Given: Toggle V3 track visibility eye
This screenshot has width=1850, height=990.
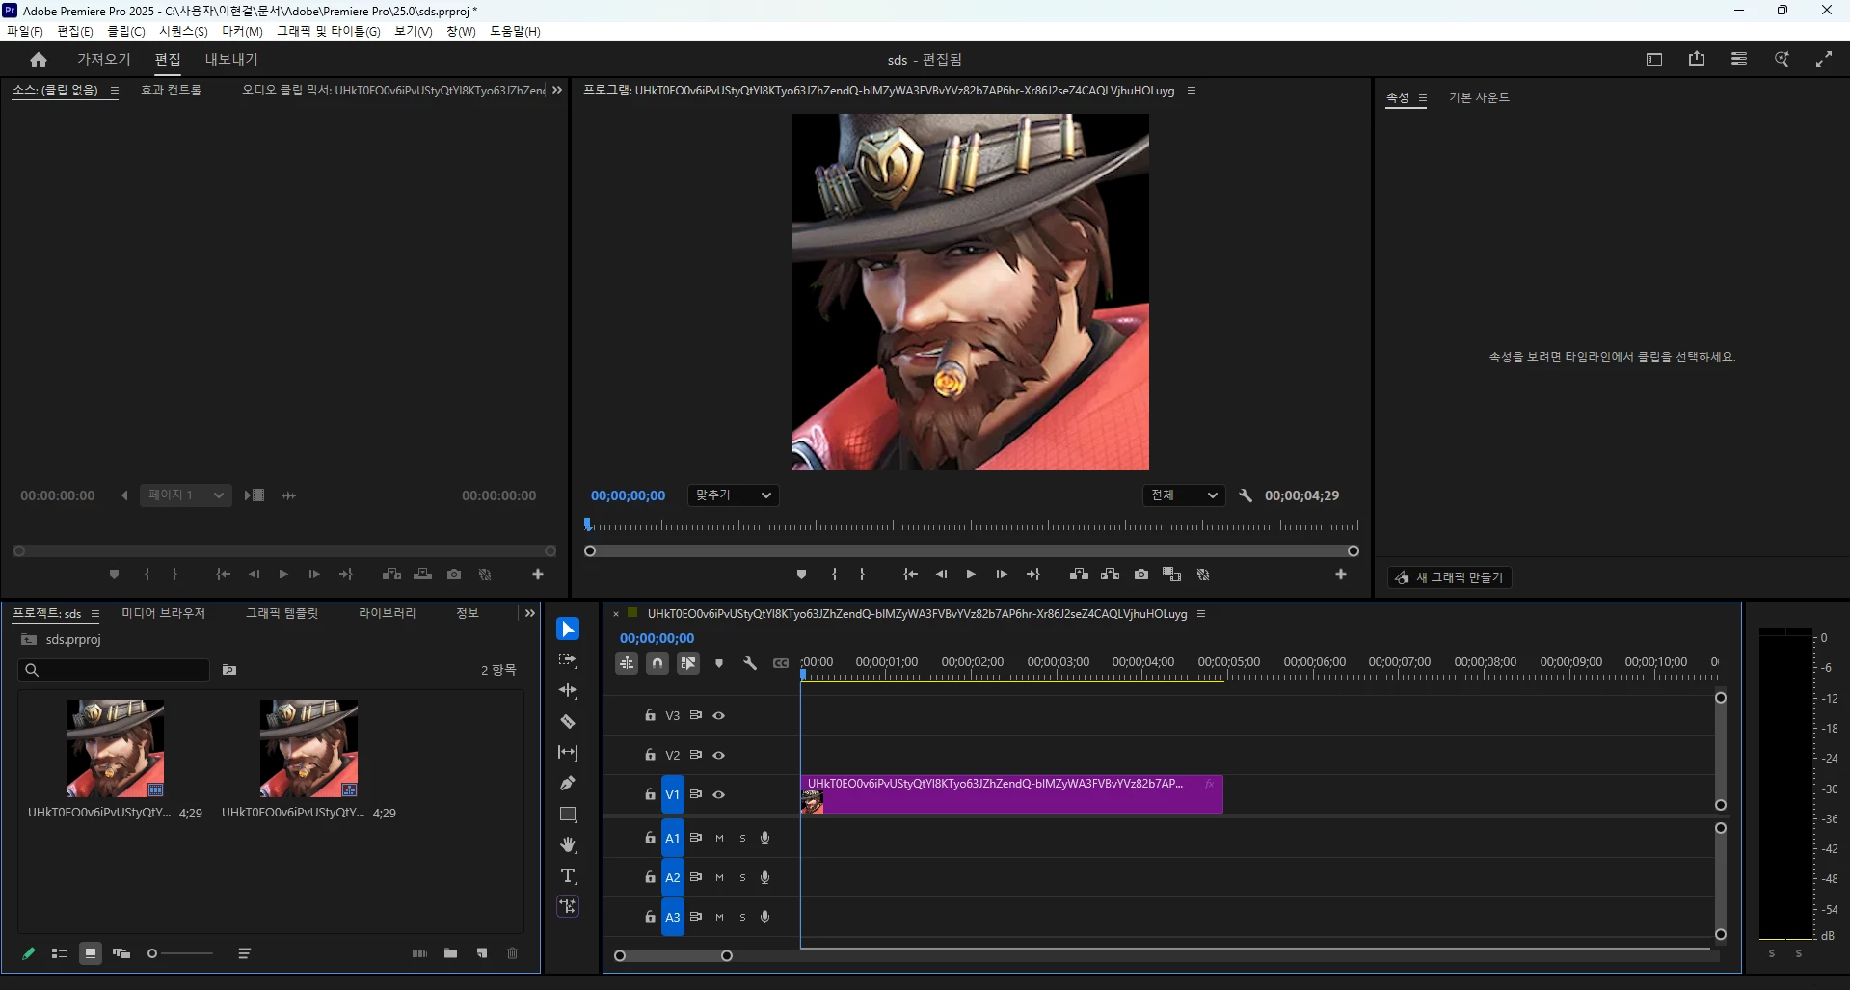Looking at the screenshot, I should [x=718, y=716].
